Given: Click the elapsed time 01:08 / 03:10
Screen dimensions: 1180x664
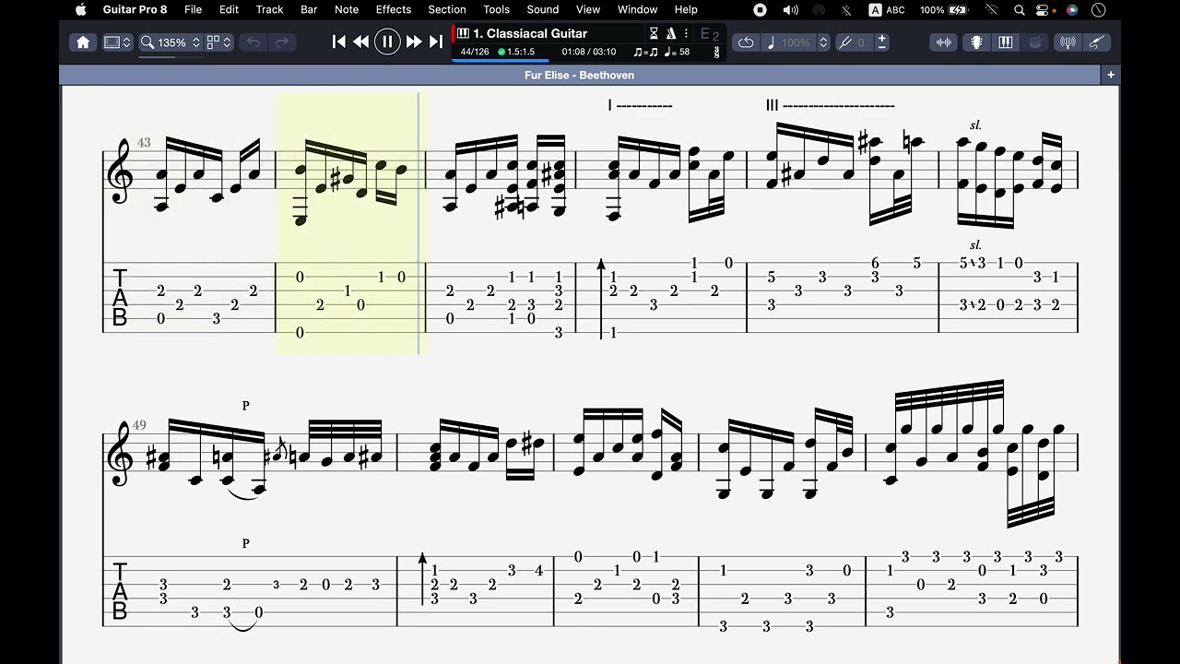Looking at the screenshot, I should point(588,52).
